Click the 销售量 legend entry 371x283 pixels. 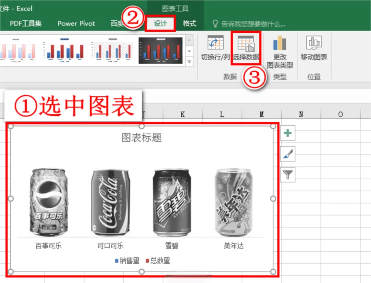127,261
